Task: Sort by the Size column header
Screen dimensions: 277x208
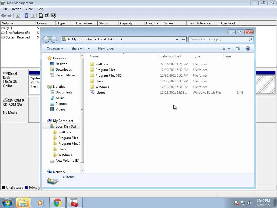Action: pyautogui.click(x=235, y=56)
